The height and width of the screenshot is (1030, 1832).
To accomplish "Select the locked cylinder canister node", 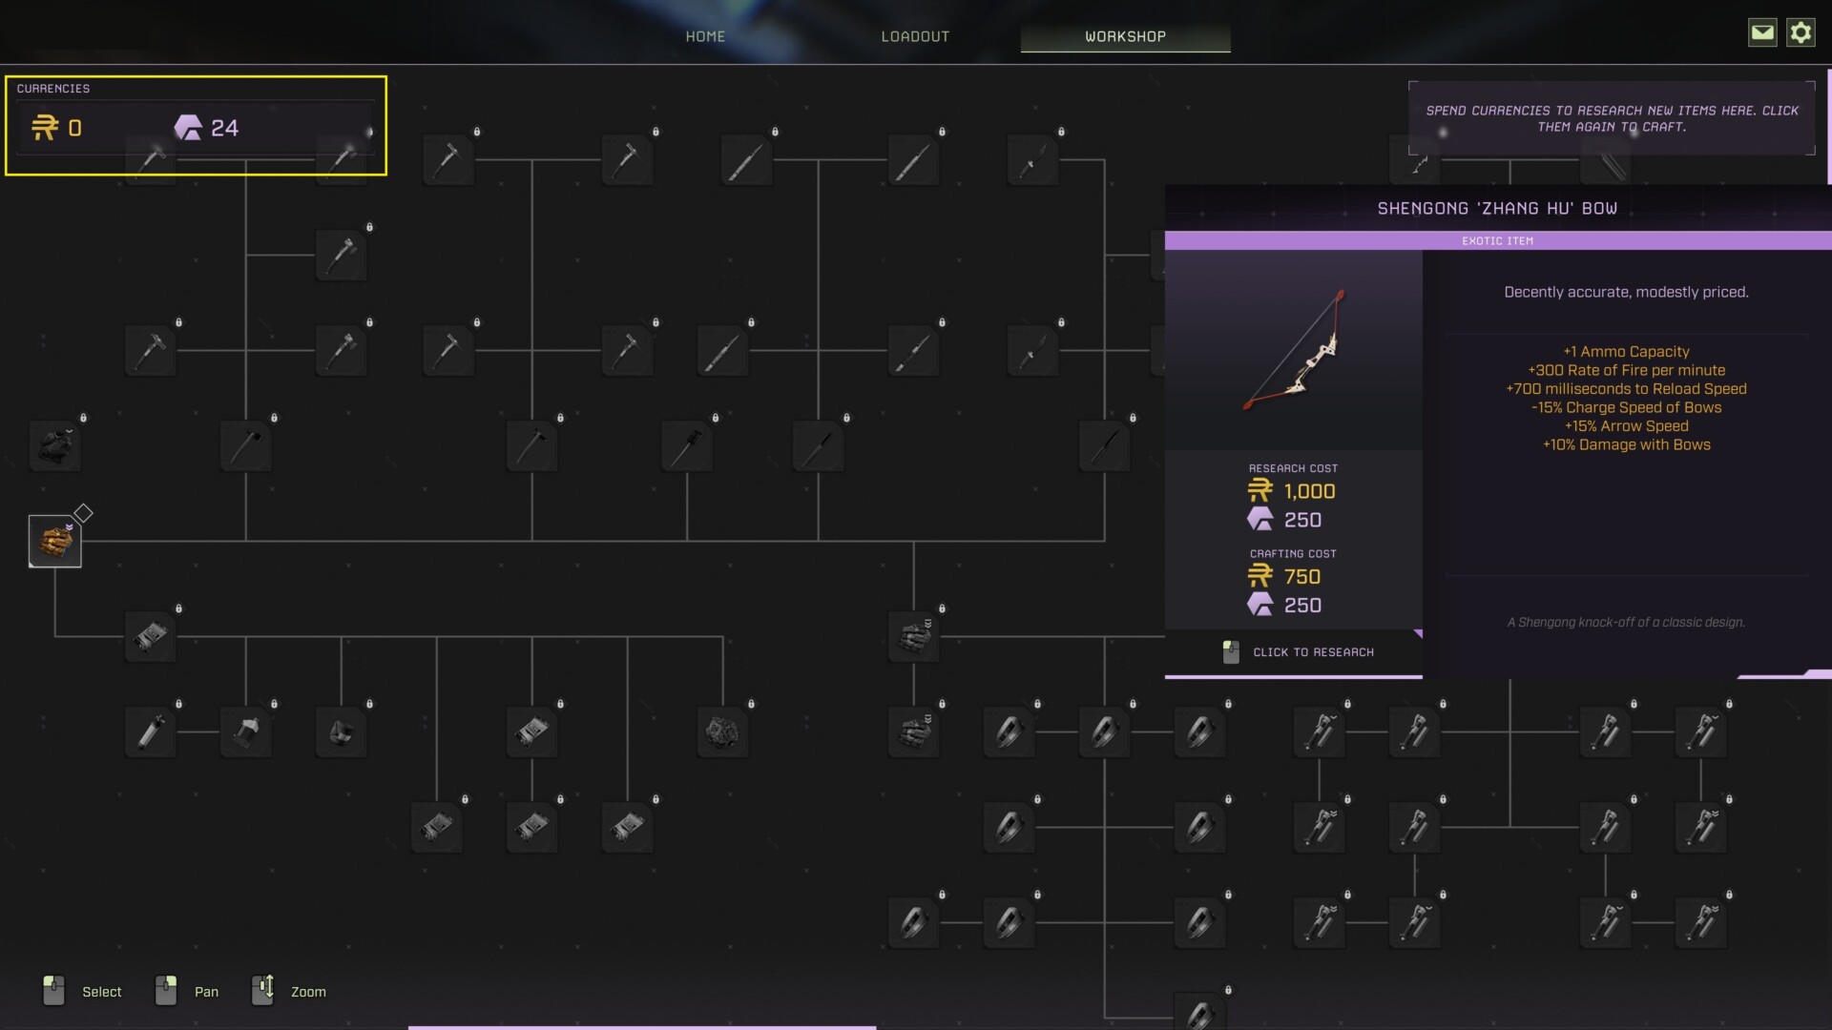I will [x=150, y=731].
